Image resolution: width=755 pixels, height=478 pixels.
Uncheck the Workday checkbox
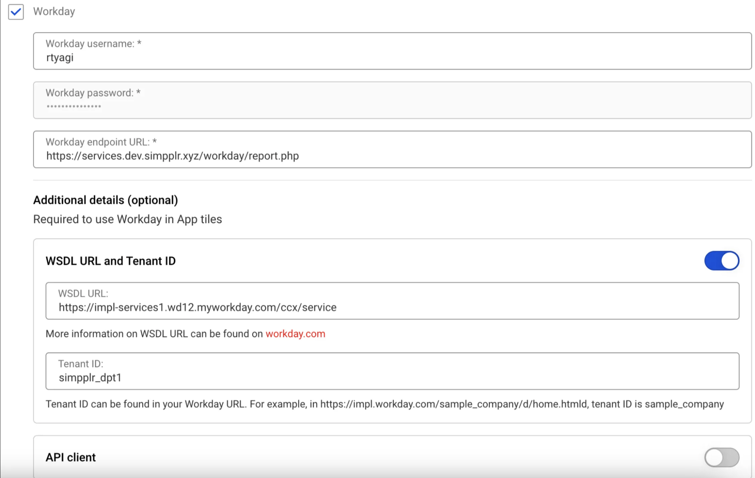tap(16, 12)
